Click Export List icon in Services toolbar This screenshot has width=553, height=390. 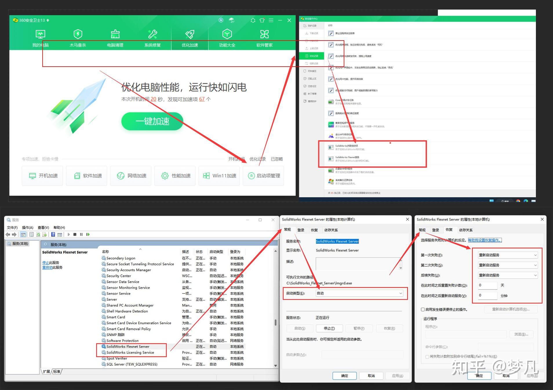(44, 234)
